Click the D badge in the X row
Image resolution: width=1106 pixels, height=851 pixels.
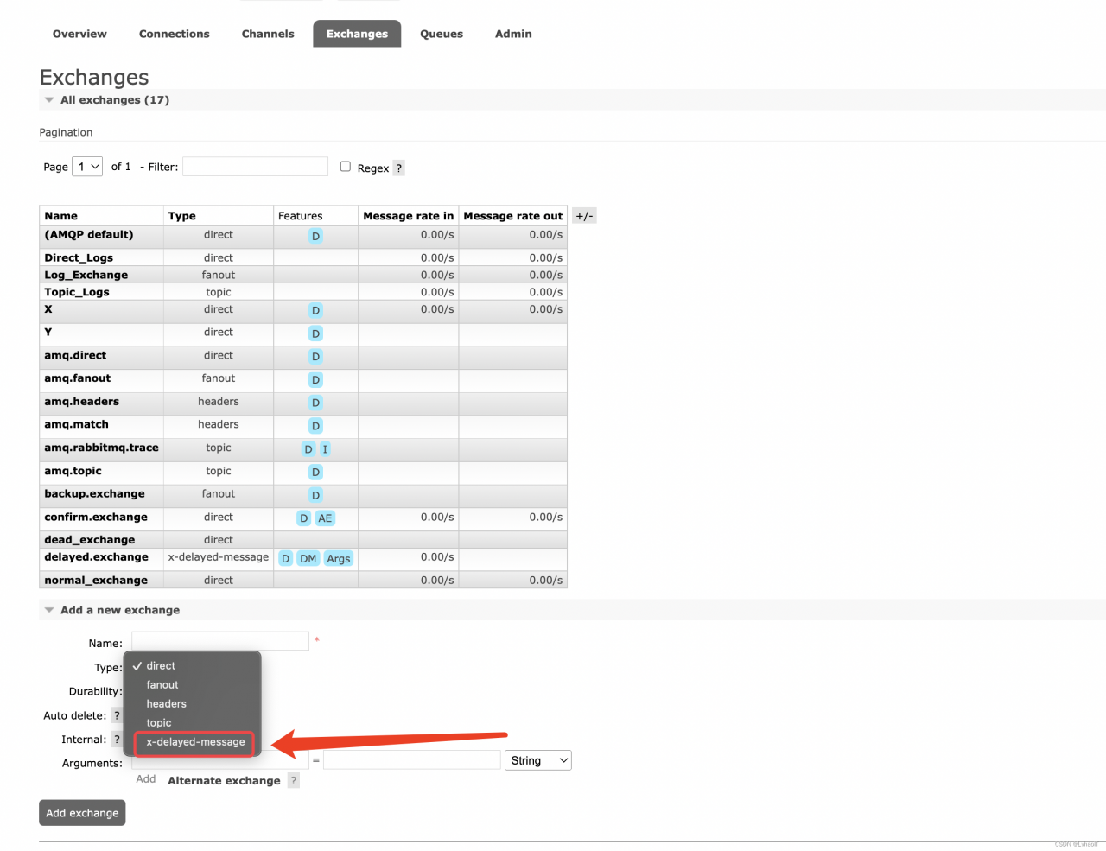[x=315, y=311]
